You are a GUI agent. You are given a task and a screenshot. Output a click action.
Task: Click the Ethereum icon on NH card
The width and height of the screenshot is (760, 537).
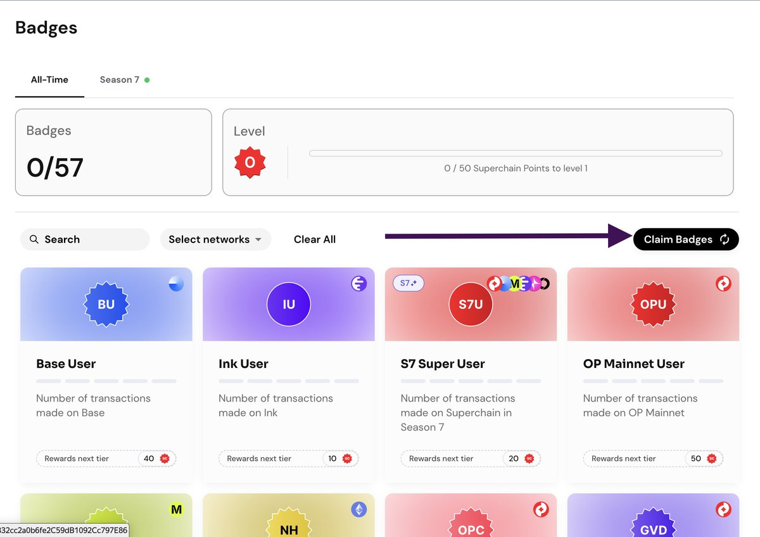click(x=359, y=509)
